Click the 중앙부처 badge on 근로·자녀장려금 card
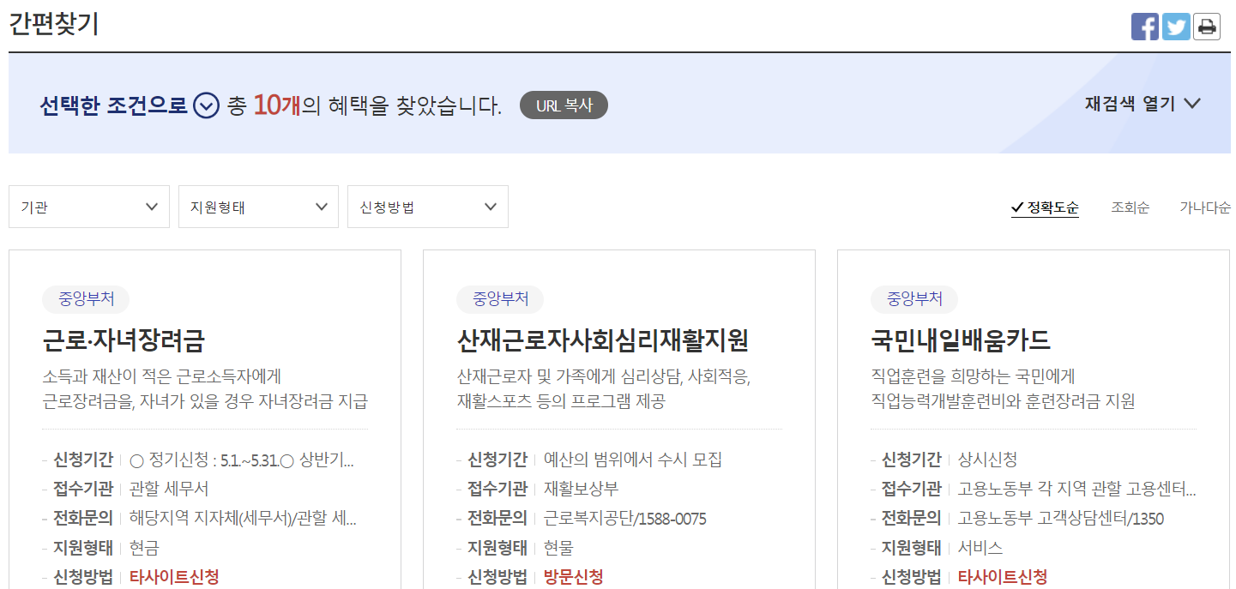The image size is (1236, 589). point(87,299)
